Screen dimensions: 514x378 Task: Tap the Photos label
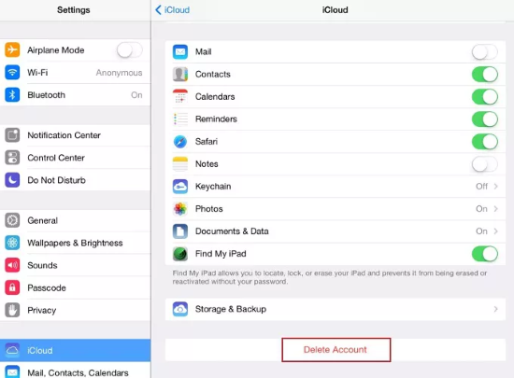coord(209,209)
